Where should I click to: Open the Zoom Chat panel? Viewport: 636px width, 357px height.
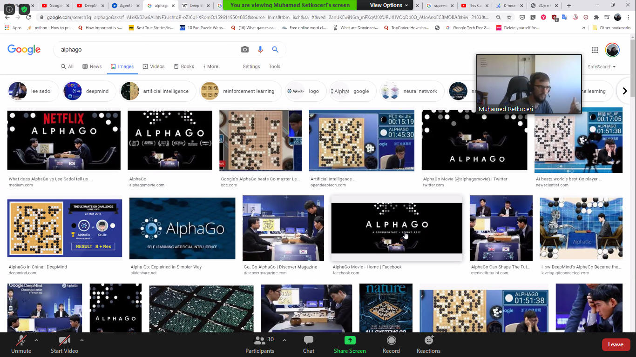(x=309, y=344)
